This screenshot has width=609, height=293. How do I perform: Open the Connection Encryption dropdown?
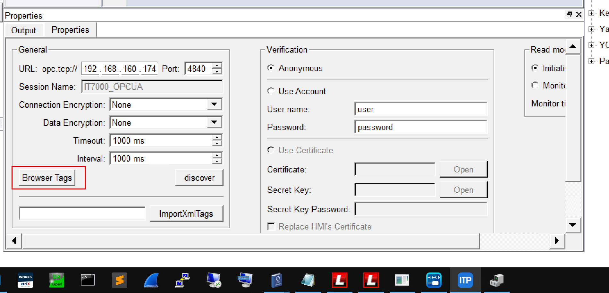[x=214, y=105]
